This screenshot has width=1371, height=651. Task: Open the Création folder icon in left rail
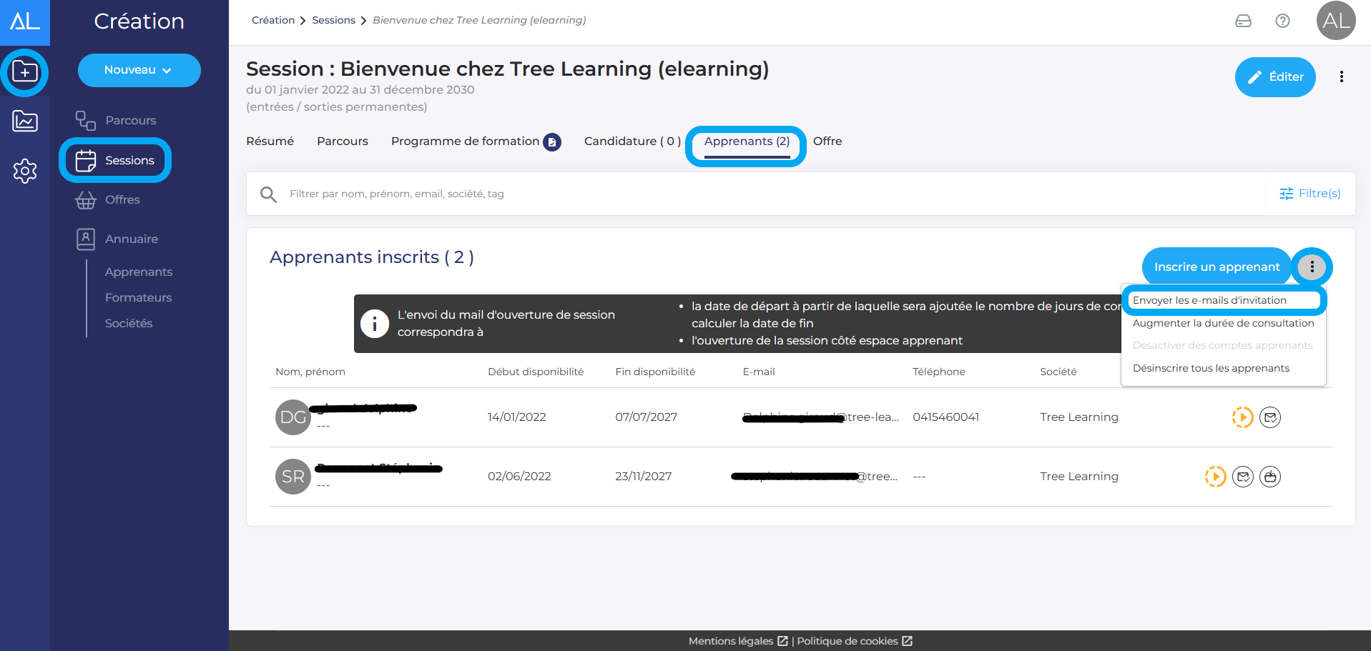point(25,72)
